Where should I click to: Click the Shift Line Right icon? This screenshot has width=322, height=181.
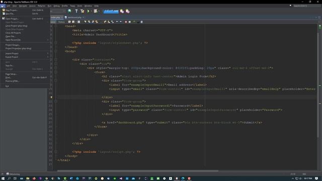[x=121, y=22]
